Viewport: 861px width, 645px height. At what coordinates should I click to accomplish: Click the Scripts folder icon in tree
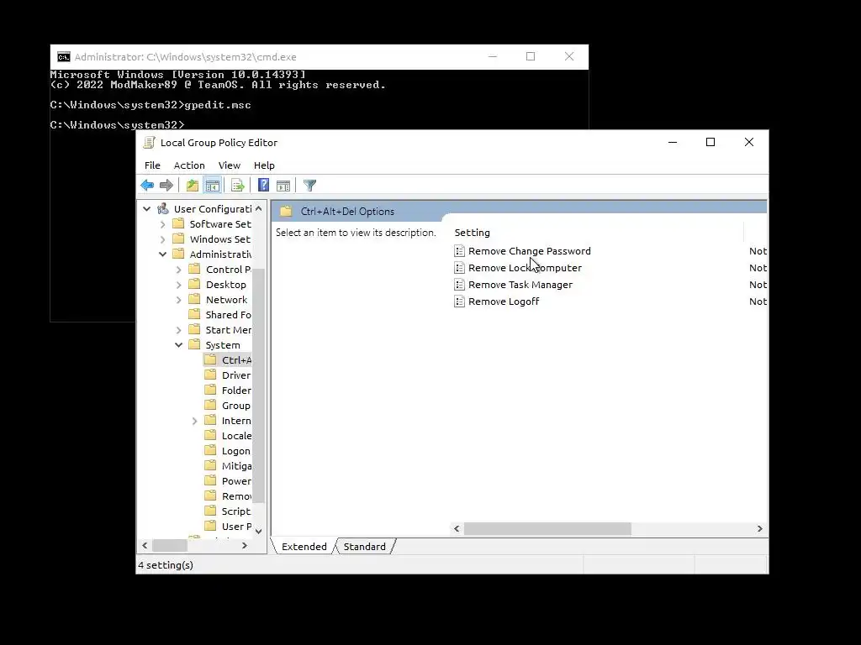pos(210,511)
